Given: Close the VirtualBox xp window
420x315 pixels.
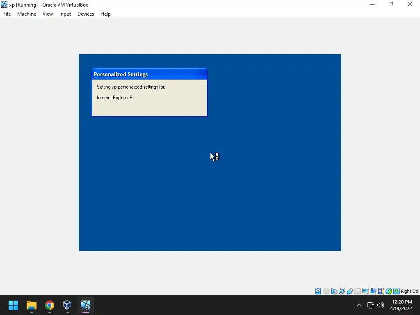Looking at the screenshot, I should tap(410, 5).
